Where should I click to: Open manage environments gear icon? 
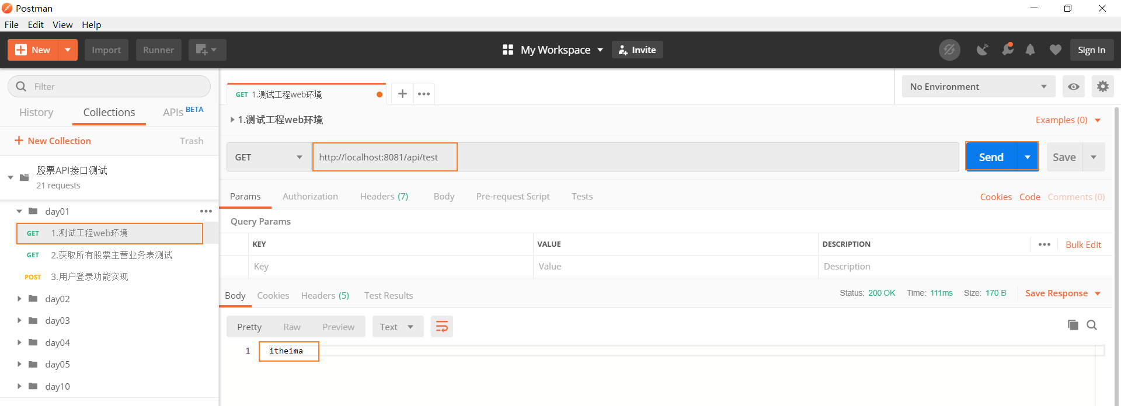coord(1102,86)
